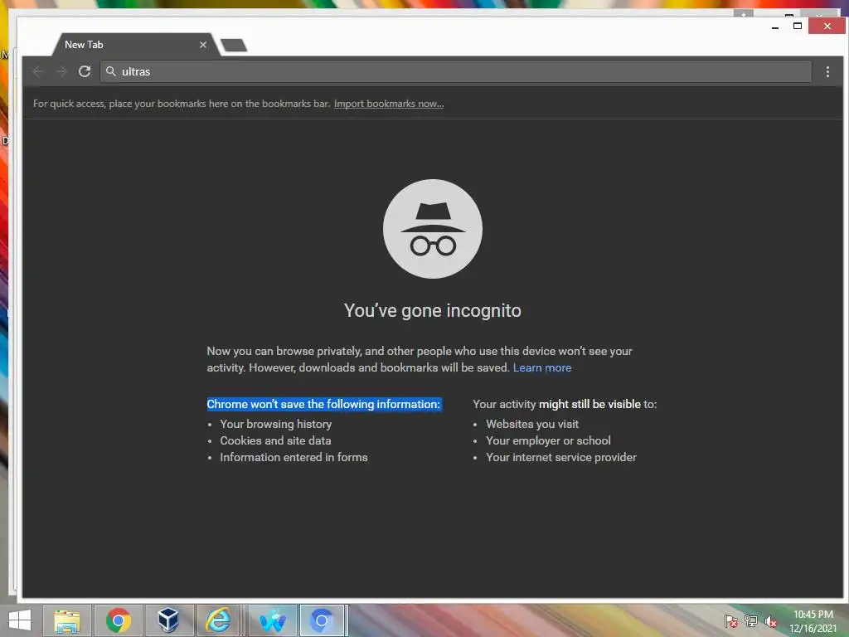Go forward using the forward arrow
Viewport: 849px width, 637px height.
click(x=61, y=71)
